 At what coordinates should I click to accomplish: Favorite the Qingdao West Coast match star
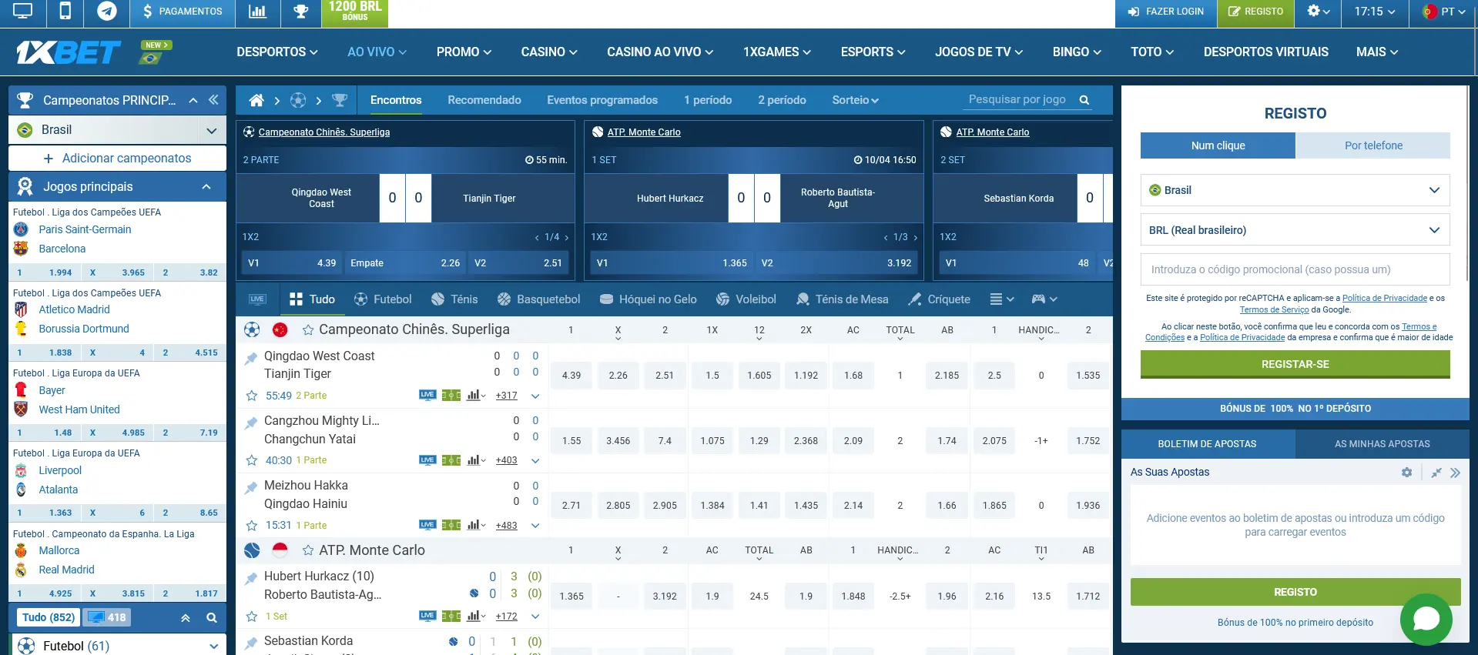pos(251,396)
